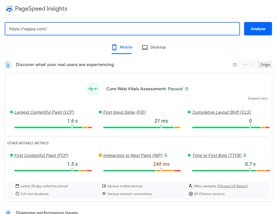Viewport: 277px width, 214px height.
Task: Click the experimental flask icon beside TTFB
Action: tap(245, 155)
